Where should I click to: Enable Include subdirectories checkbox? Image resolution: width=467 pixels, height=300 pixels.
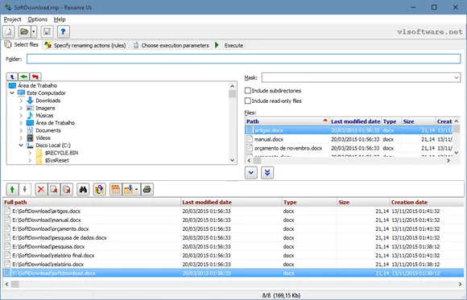(x=248, y=90)
